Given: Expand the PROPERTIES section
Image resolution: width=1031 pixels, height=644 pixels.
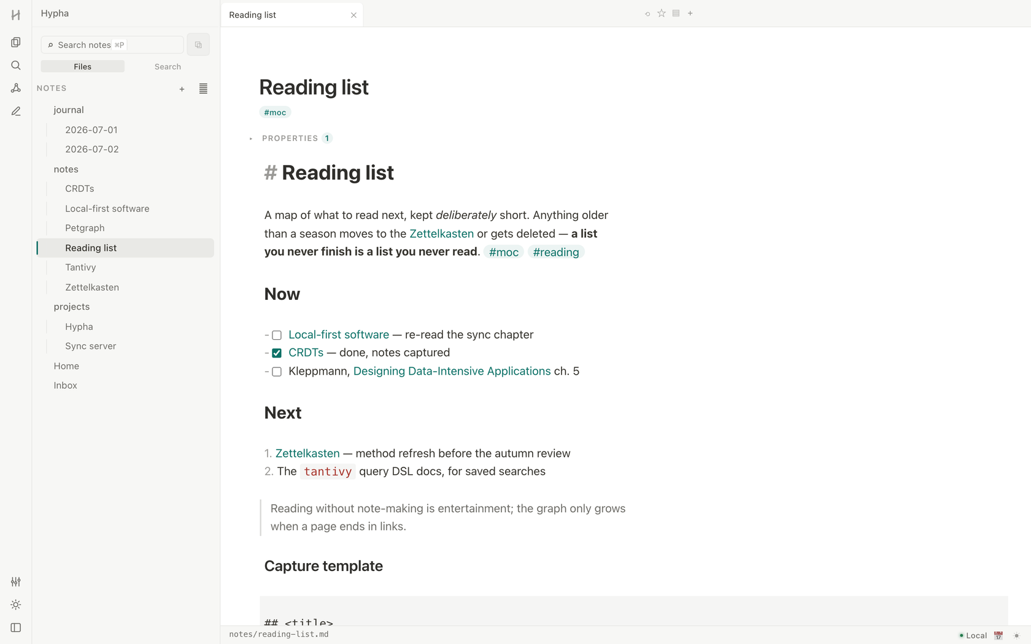Looking at the screenshot, I should [290, 139].
